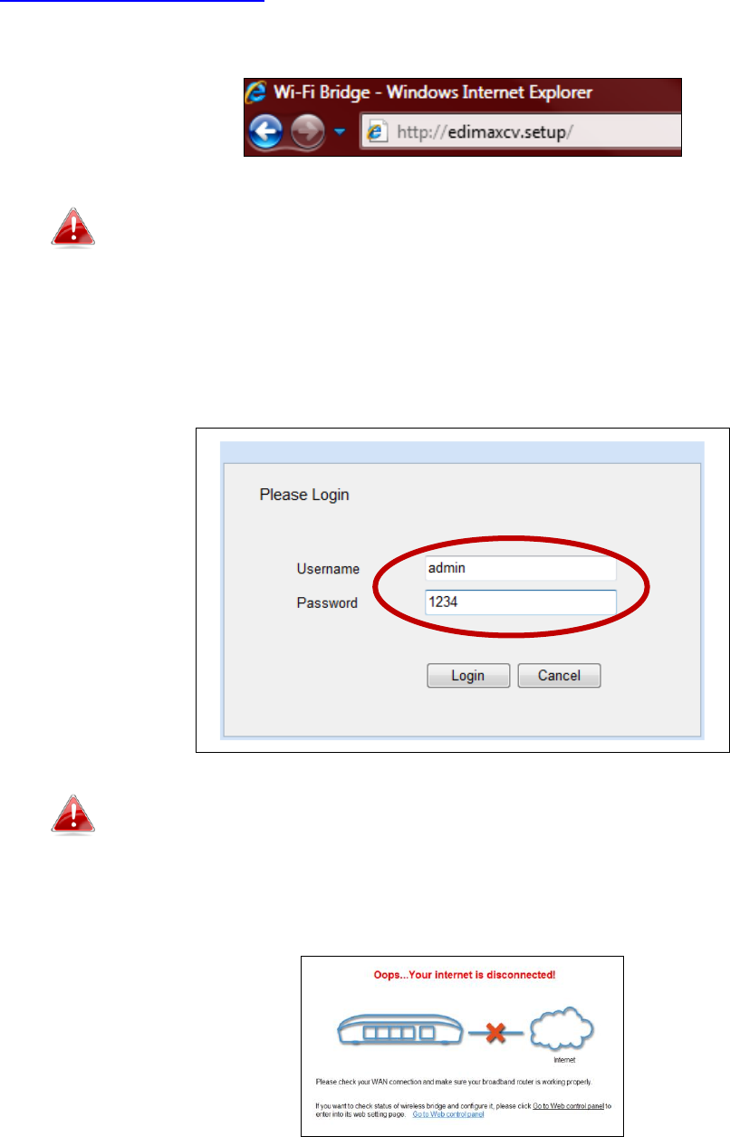This screenshot has height=1137, width=730.
Task: Focus the Username field containing admin
Action: click(520, 568)
